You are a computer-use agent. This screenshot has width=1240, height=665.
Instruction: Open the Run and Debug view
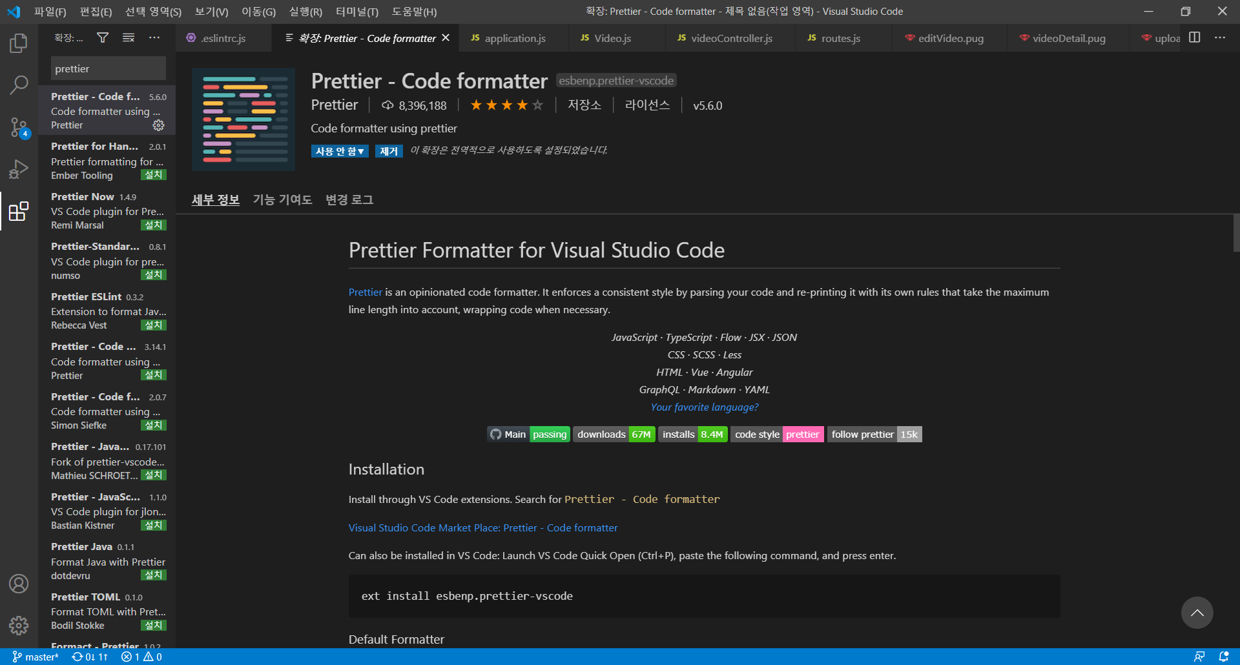pyautogui.click(x=19, y=169)
